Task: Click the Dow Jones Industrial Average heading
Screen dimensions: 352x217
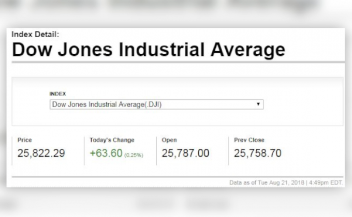Action: (x=148, y=50)
